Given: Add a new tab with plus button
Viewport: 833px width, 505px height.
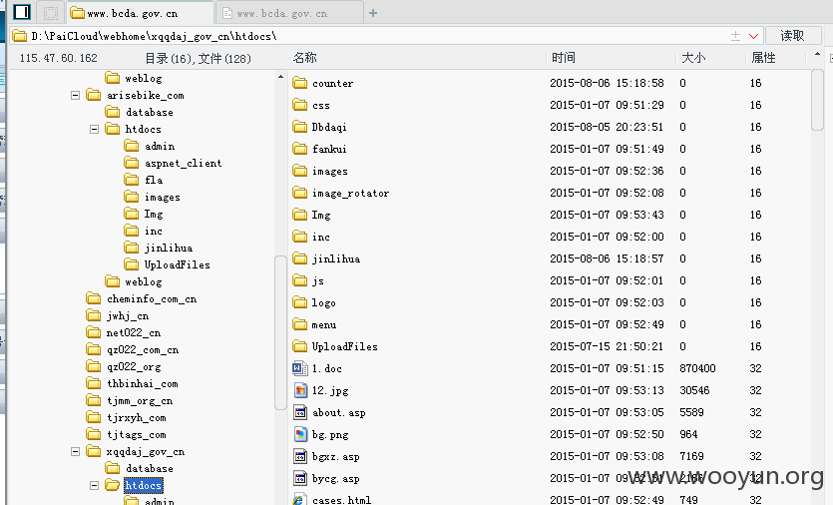Looking at the screenshot, I should [373, 13].
